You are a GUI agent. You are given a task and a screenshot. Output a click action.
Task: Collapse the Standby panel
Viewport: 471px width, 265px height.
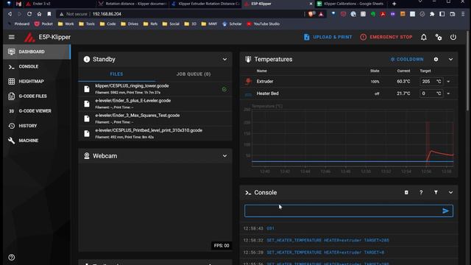point(224,59)
